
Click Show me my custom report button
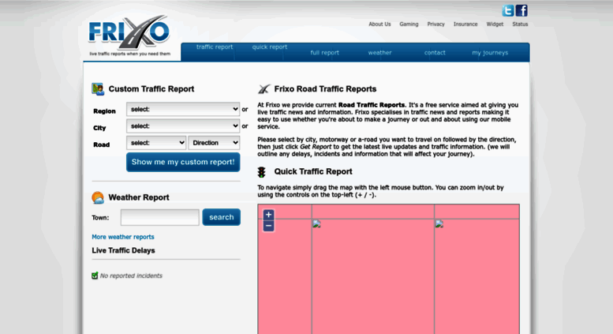(183, 162)
